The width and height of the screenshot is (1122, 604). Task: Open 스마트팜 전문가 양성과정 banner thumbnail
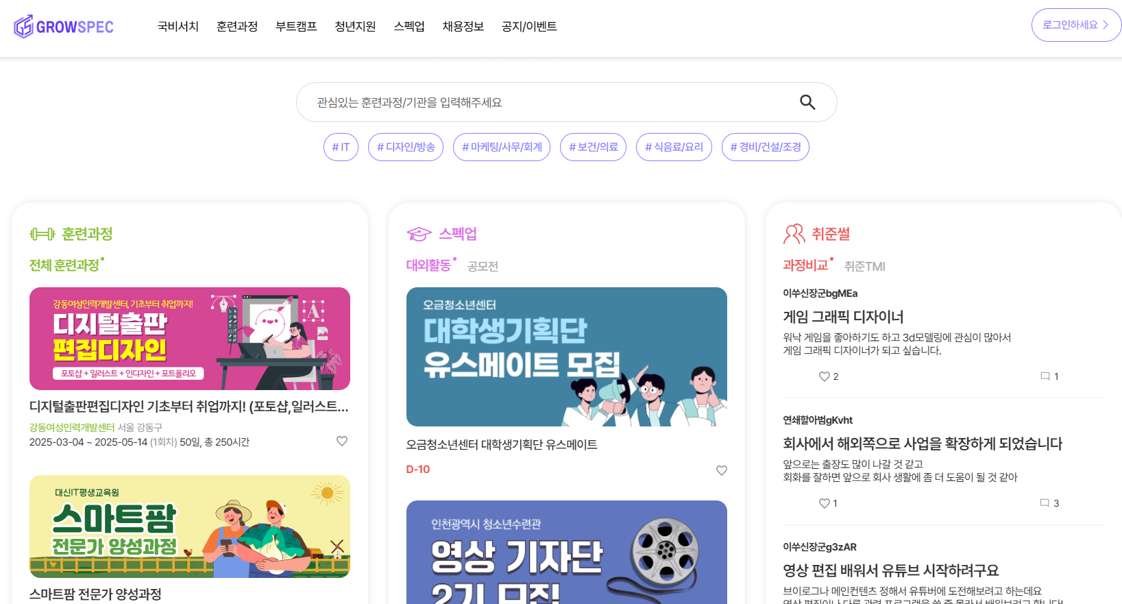click(190, 527)
